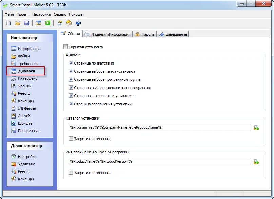Click the Compile installer toolbar icon
This screenshot has width=274, height=199.
(x=38, y=23)
